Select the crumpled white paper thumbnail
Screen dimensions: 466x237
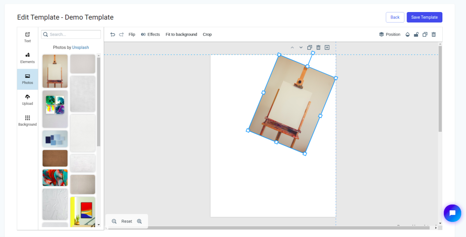55,204
